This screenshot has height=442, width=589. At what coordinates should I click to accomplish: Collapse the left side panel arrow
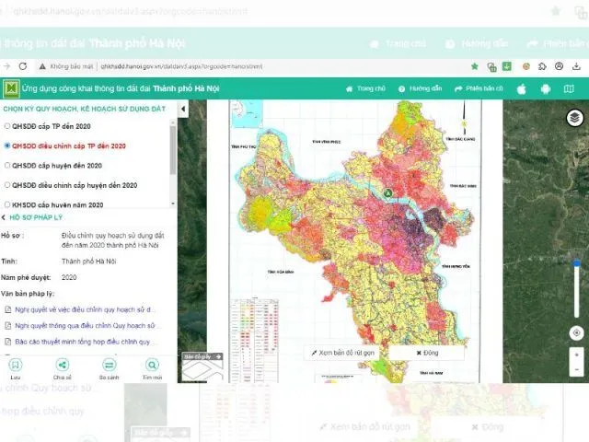182,109
